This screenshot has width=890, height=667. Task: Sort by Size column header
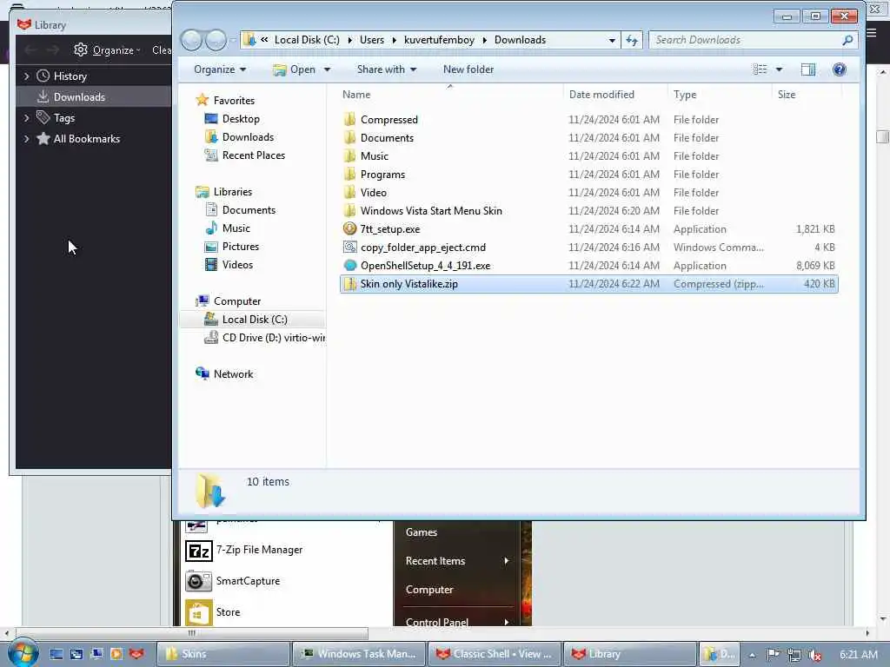point(806,95)
